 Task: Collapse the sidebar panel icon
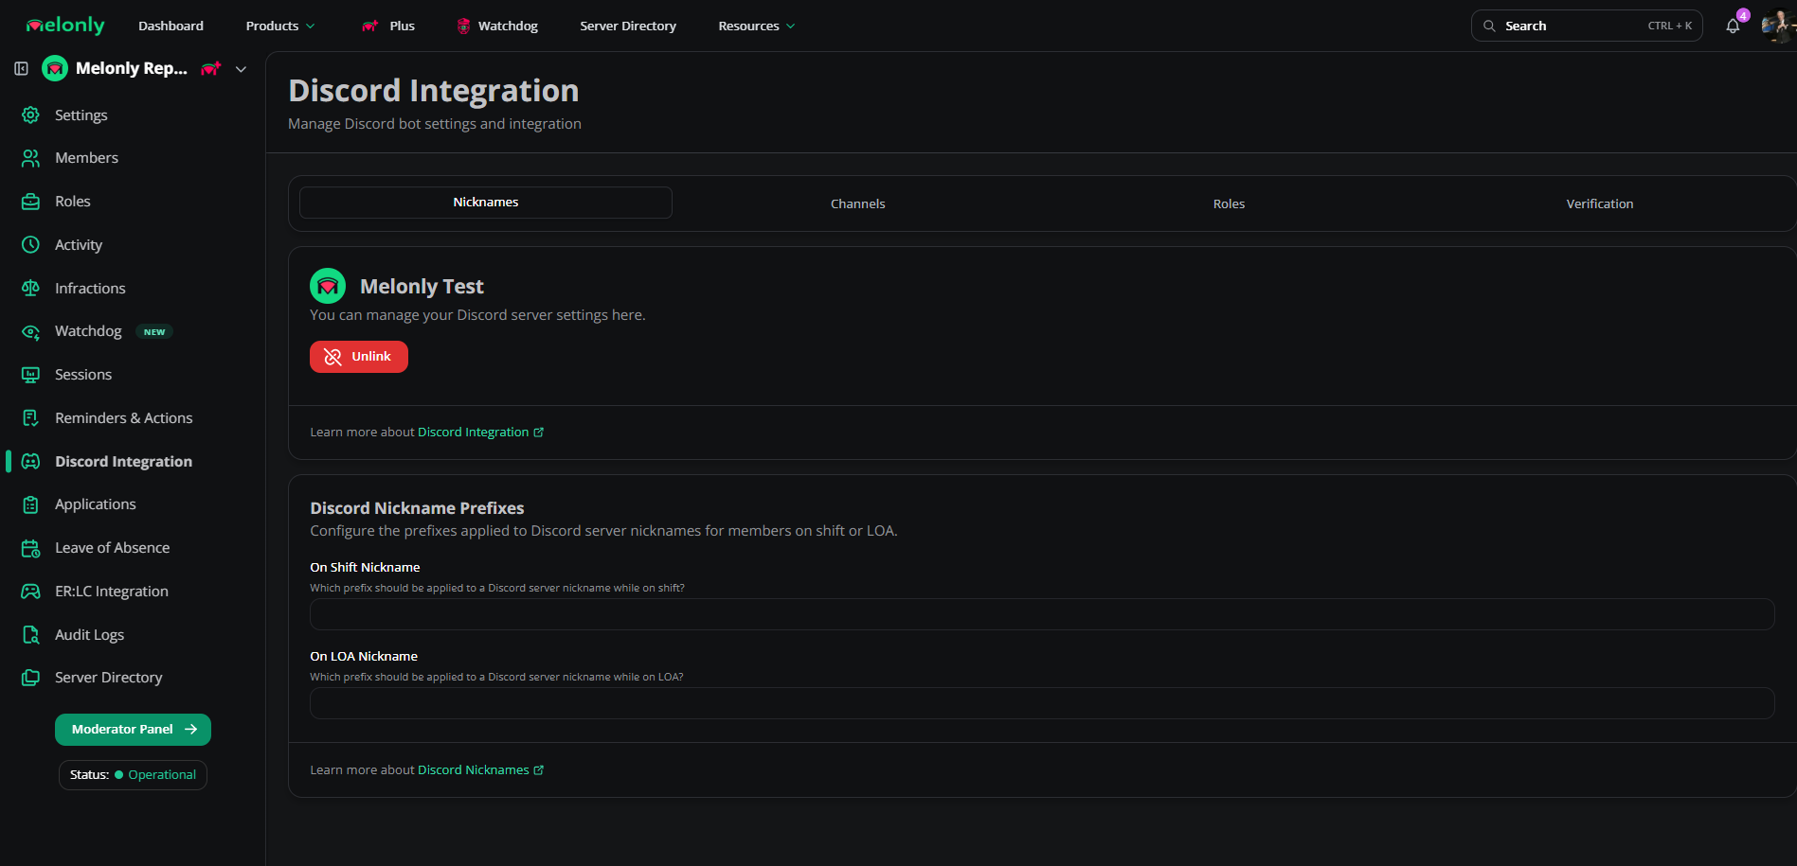(x=21, y=68)
